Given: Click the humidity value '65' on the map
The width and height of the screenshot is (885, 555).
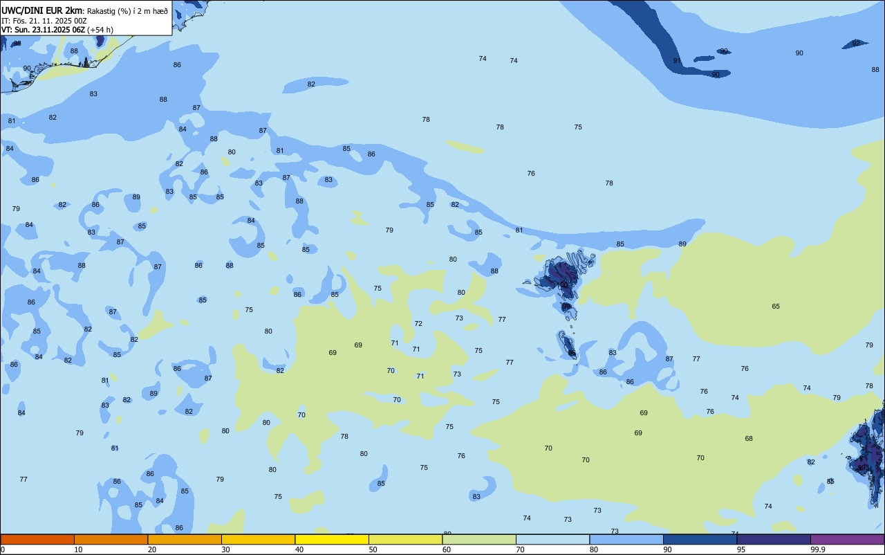Looking at the screenshot, I should pos(776,306).
